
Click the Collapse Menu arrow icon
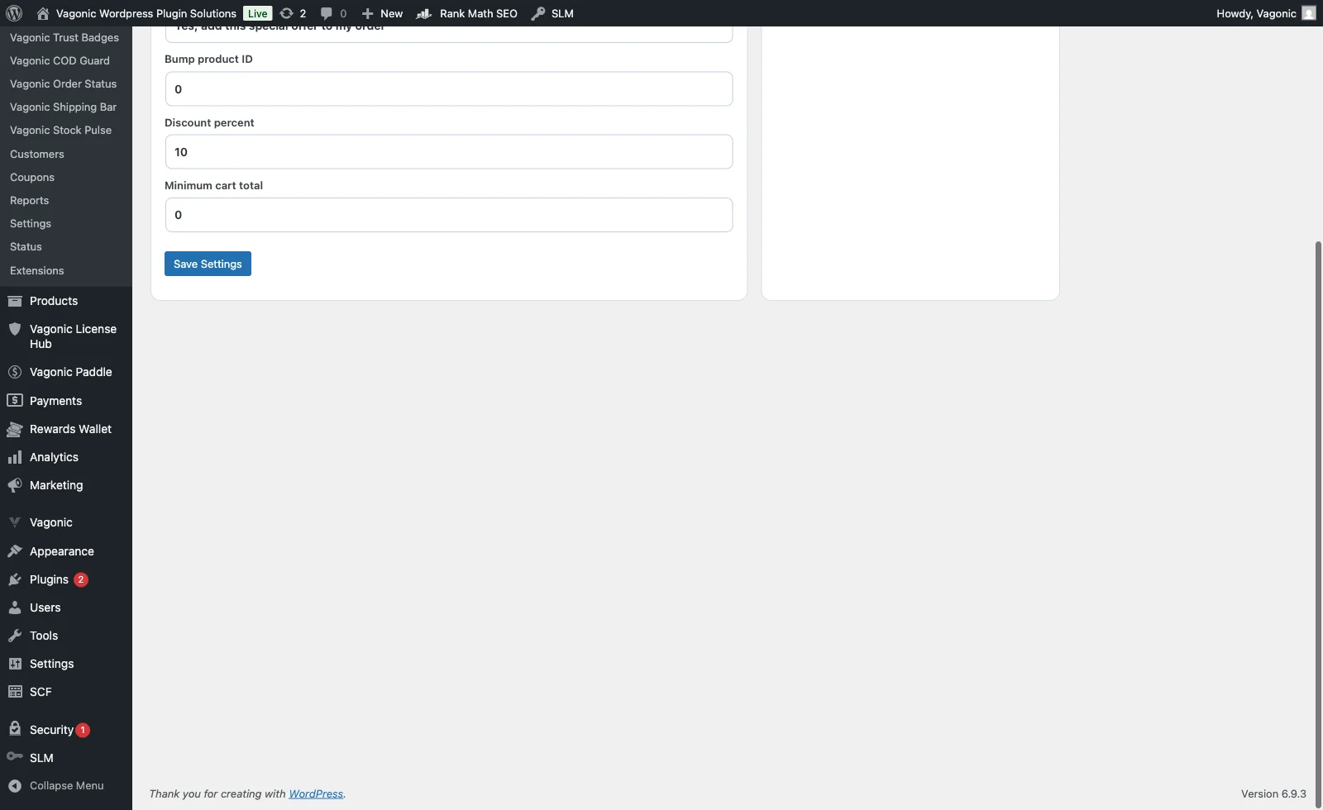click(x=15, y=786)
